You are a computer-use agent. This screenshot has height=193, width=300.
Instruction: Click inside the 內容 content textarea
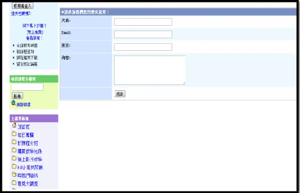pos(150,70)
